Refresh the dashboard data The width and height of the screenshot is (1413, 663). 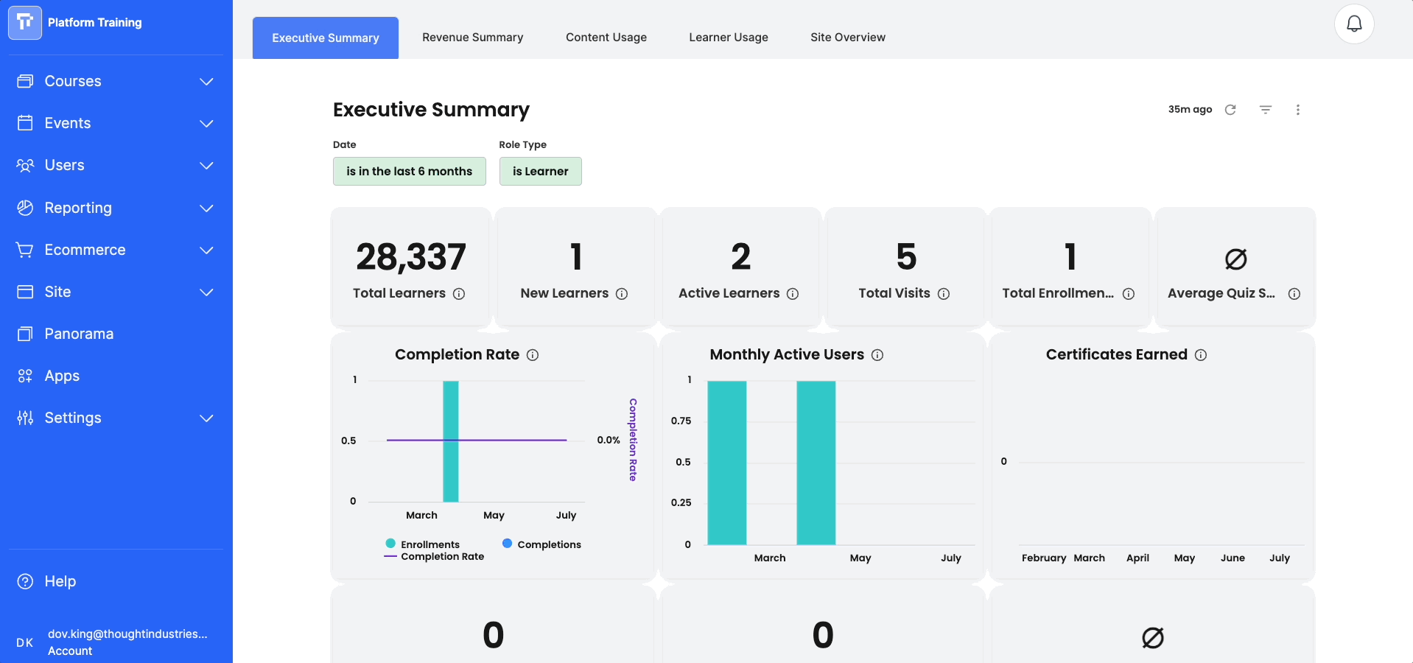point(1230,110)
